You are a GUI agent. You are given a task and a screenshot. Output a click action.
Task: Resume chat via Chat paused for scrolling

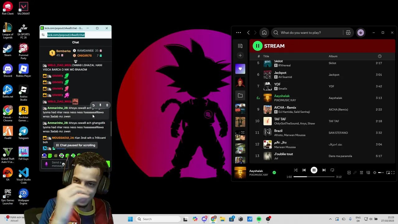click(76, 145)
